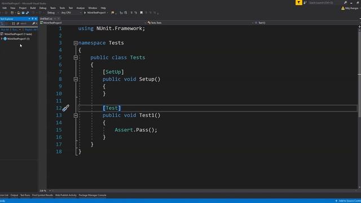Collapse the Setup() method region
The image size is (361, 203).
(76, 80)
